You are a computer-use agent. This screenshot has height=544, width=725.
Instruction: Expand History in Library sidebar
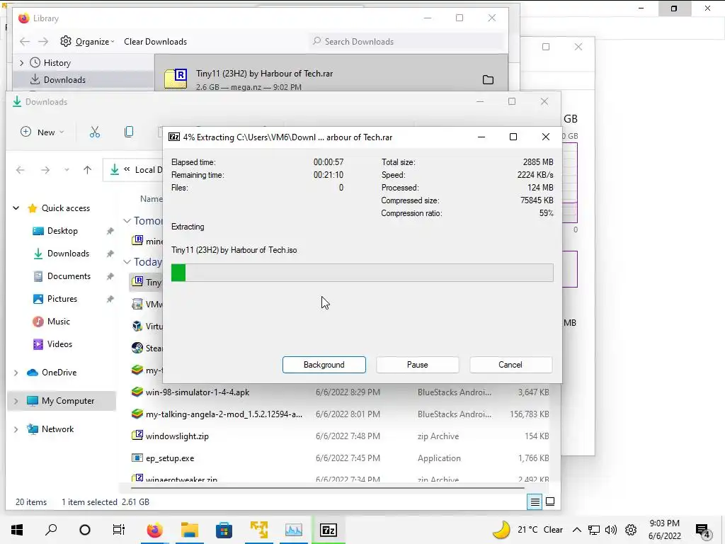click(x=21, y=62)
